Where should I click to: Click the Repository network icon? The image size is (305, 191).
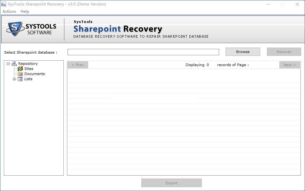14,64
